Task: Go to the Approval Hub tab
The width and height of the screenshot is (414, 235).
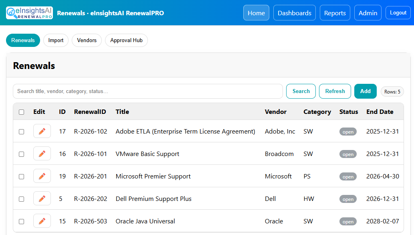Action: click(126, 40)
